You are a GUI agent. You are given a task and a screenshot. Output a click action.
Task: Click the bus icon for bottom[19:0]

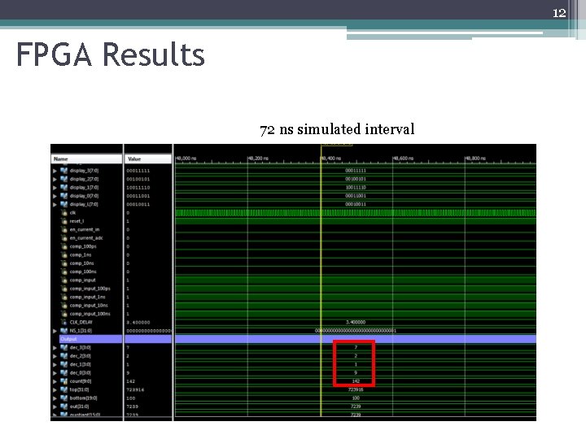click(64, 398)
